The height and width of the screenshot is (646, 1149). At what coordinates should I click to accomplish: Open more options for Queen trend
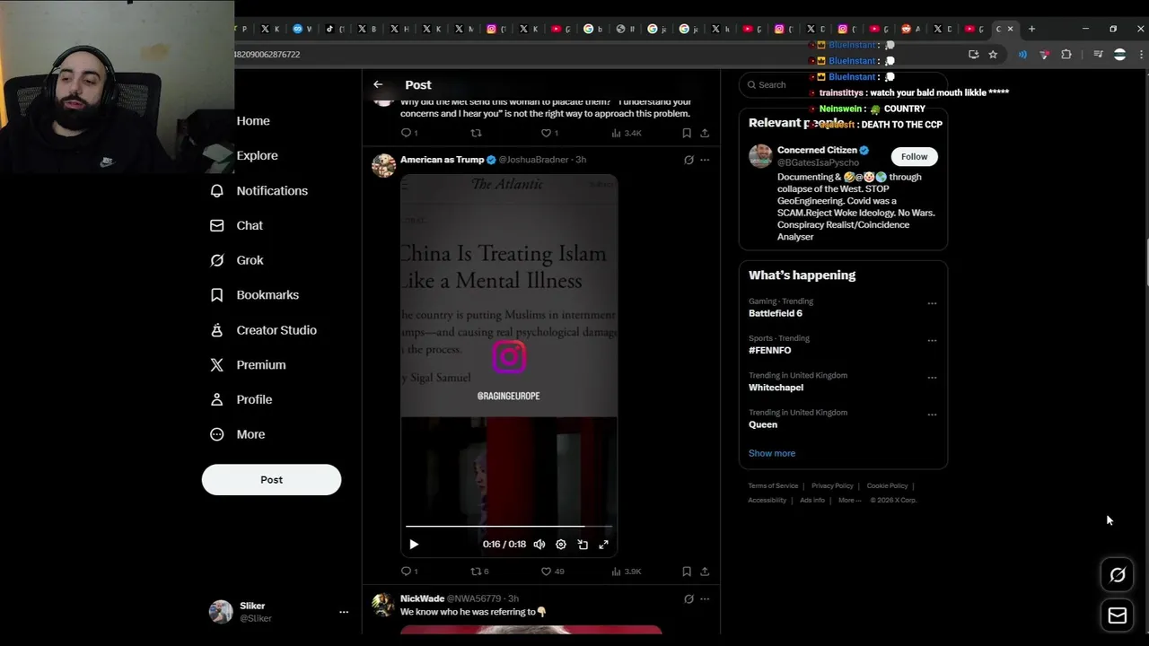pos(932,415)
